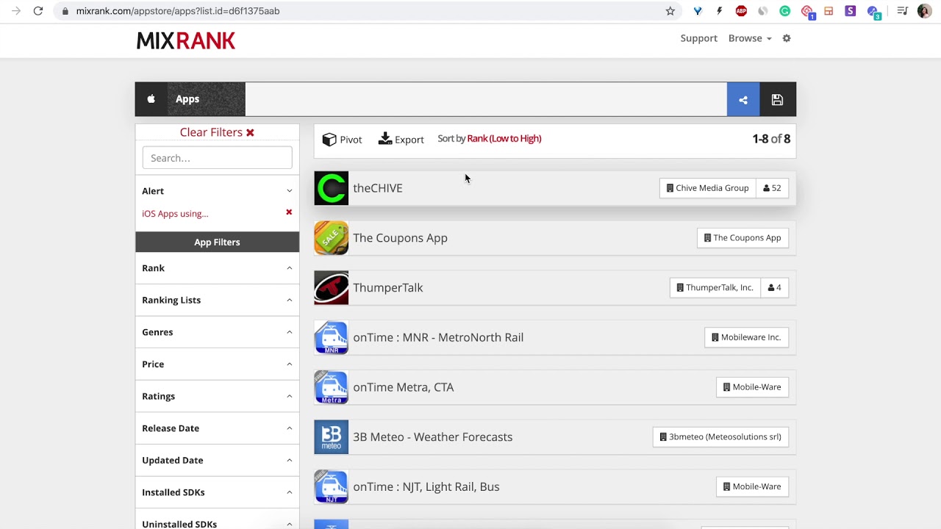The height and width of the screenshot is (529, 941).
Task: Open onTime Metra, CTA link
Action: (404, 387)
